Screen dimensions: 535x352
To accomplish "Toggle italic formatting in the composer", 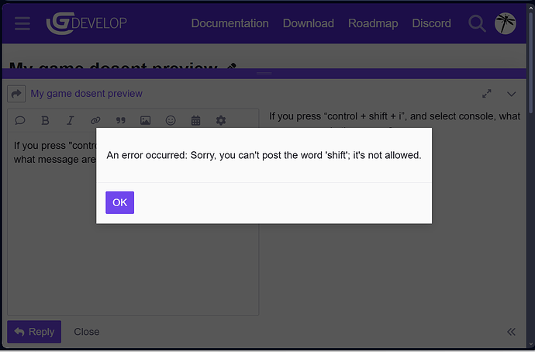I will (x=70, y=120).
